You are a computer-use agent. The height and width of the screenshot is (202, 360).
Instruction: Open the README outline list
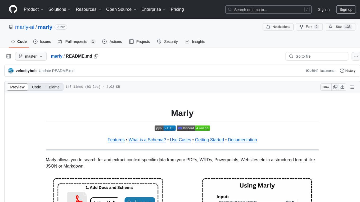click(x=352, y=87)
